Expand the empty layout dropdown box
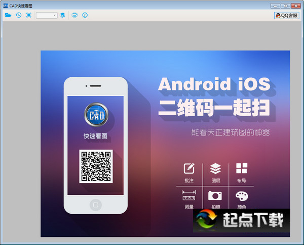 (47, 15)
